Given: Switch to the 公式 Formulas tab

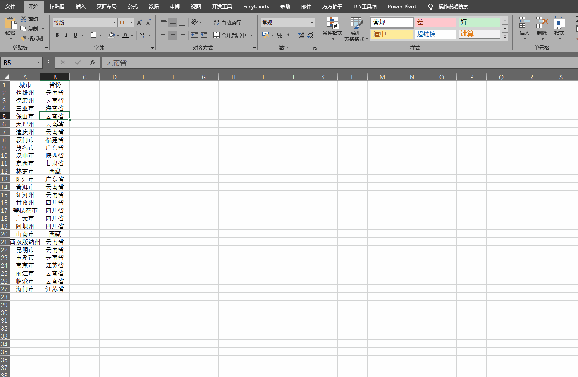Looking at the screenshot, I should click(133, 6).
